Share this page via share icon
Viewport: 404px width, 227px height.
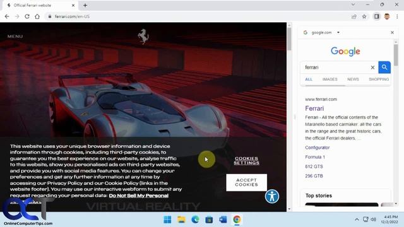[x=353, y=16]
